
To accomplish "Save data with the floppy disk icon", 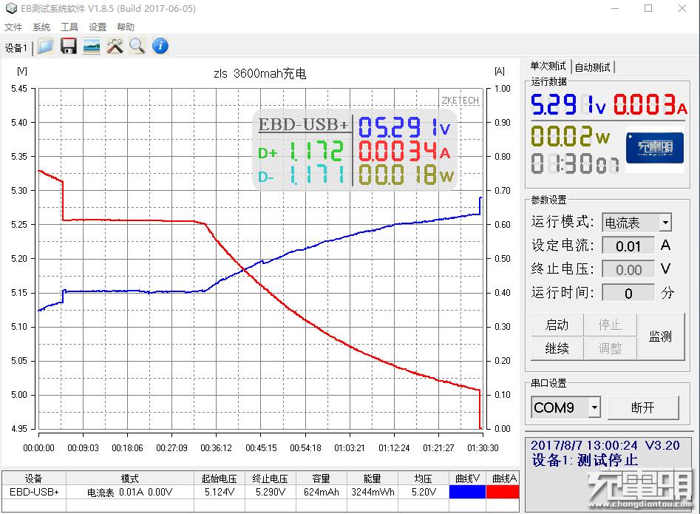I will [69, 46].
